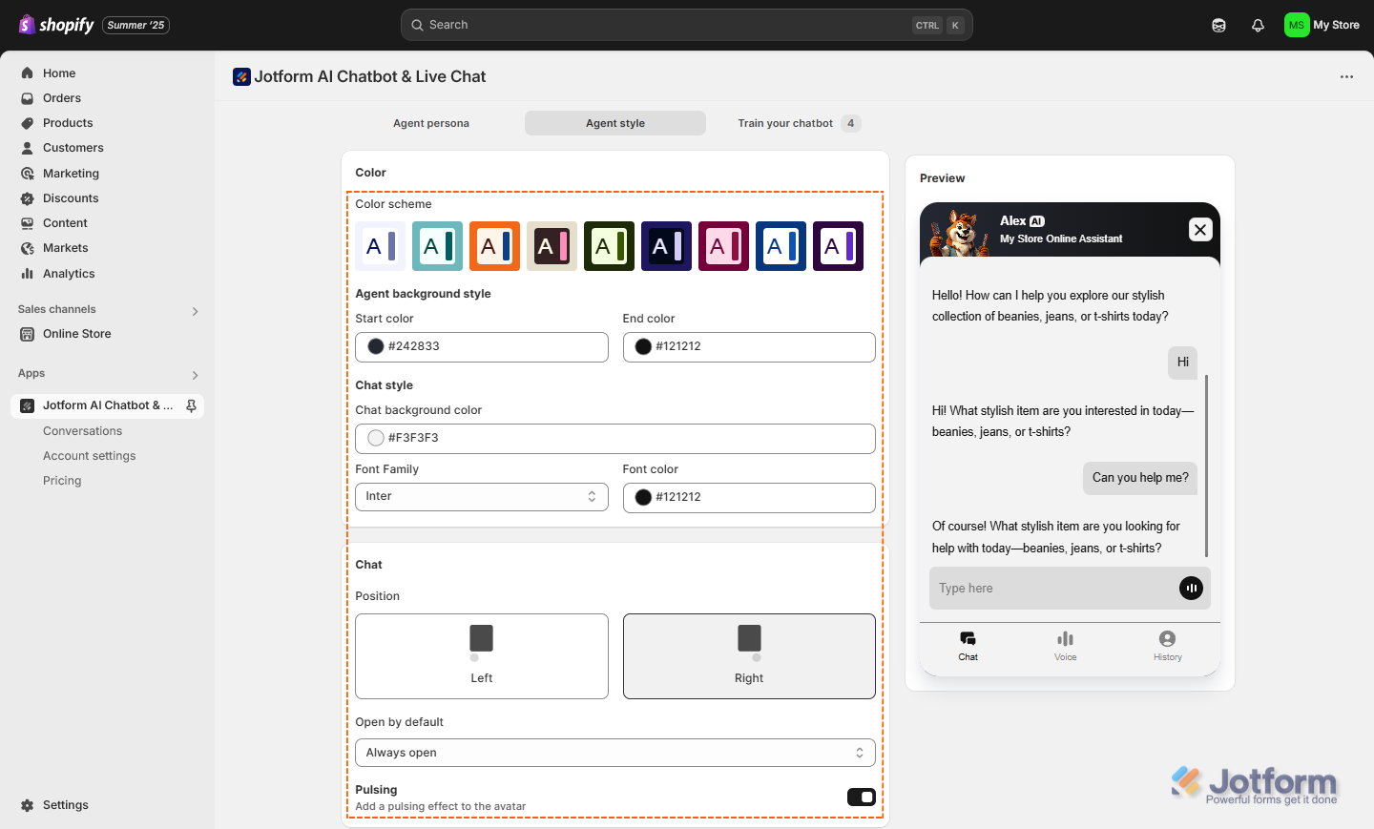This screenshot has width=1374, height=829.
Task: Click the Content icon in the sidebar
Action: click(28, 223)
